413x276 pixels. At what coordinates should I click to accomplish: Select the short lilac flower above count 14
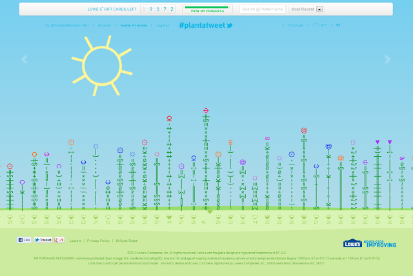[255, 193]
